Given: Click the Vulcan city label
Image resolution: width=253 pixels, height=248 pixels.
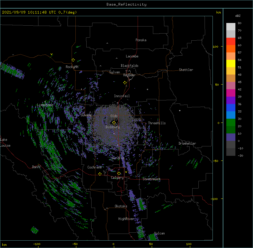Looking at the screenshot, I should 159,233.
